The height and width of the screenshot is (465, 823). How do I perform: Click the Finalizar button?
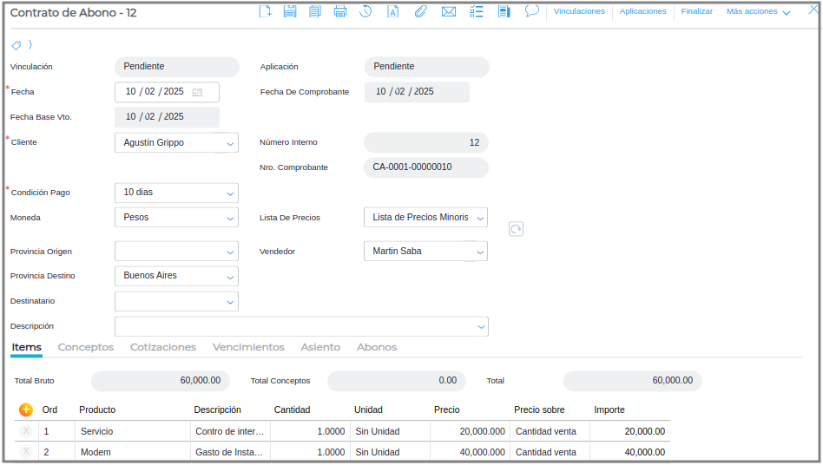pyautogui.click(x=696, y=12)
